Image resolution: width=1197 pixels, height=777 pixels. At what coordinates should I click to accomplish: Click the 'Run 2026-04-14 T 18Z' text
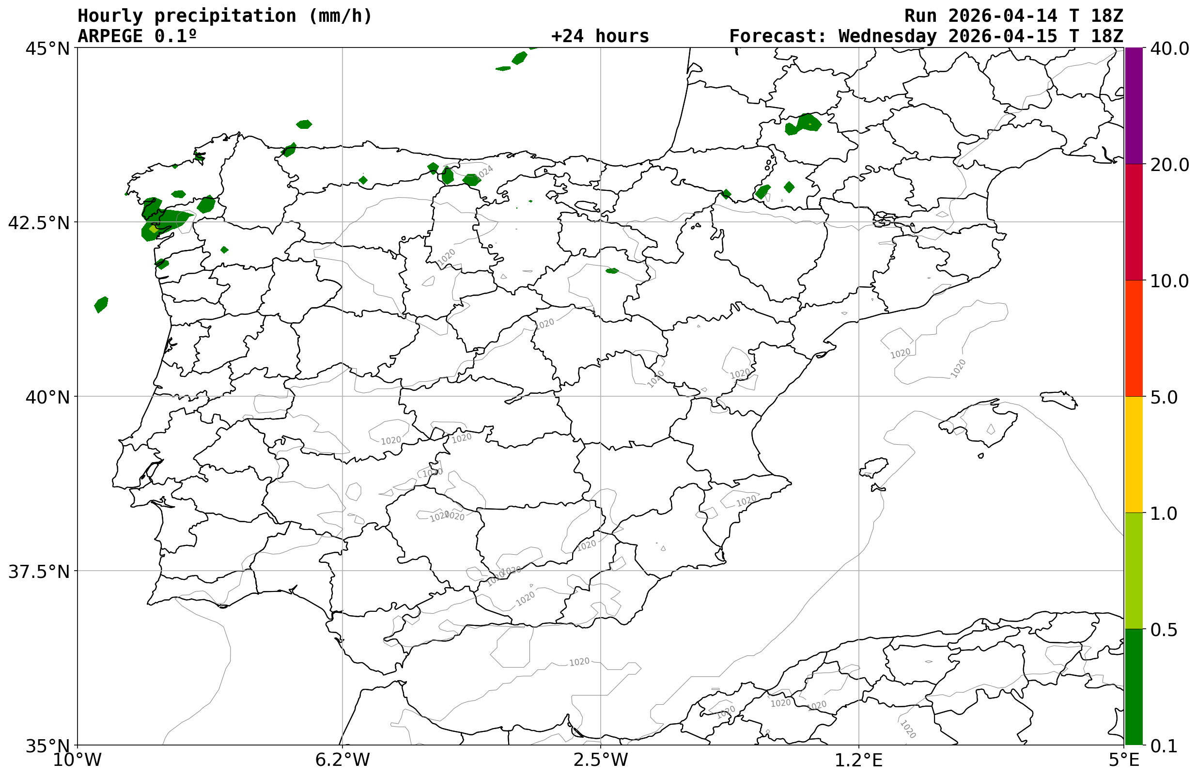(x=1013, y=16)
